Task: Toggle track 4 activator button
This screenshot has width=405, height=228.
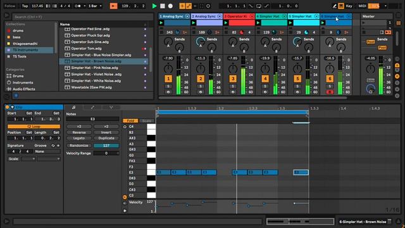Action: [x=265, y=79]
